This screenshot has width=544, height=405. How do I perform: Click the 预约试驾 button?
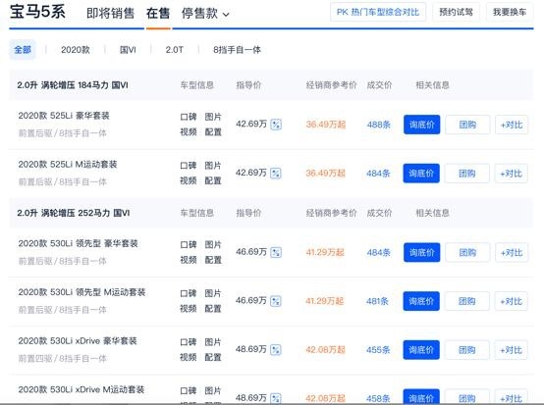456,12
